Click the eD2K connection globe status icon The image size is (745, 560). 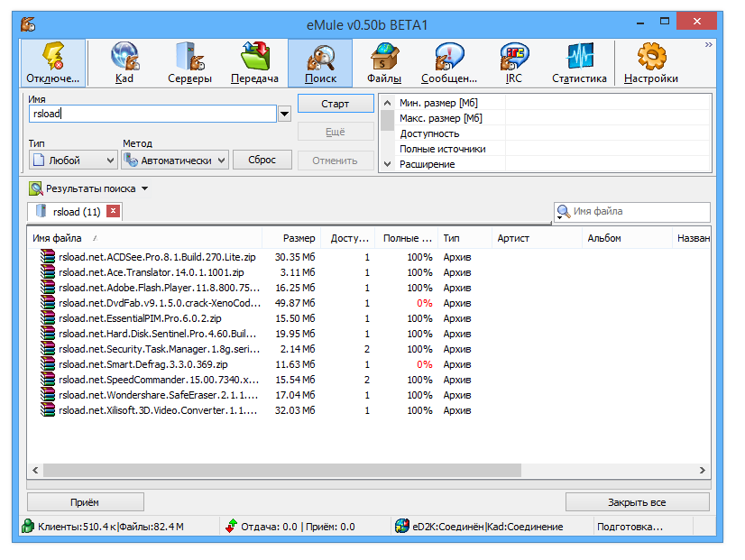tap(402, 526)
